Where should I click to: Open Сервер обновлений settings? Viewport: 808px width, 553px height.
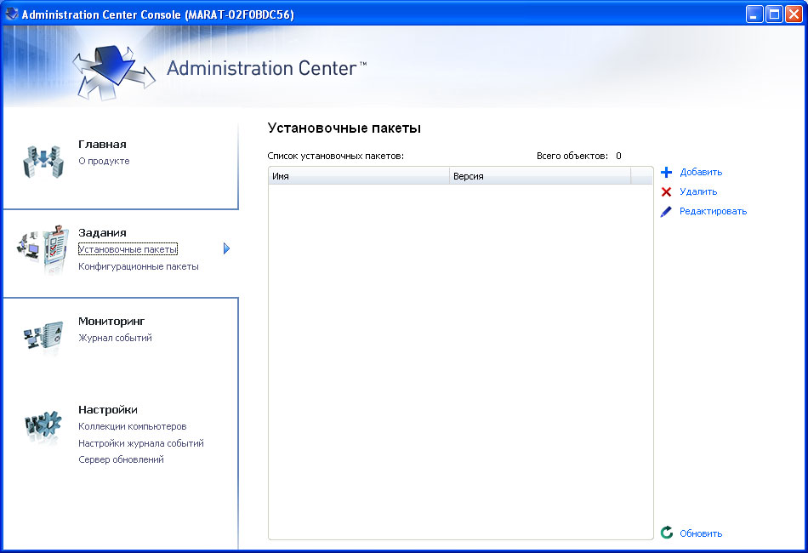(121, 459)
